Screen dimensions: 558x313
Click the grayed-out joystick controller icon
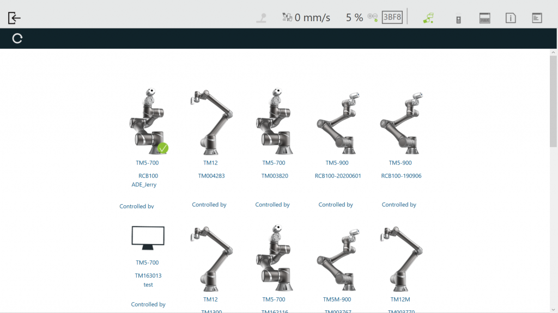tap(262, 17)
